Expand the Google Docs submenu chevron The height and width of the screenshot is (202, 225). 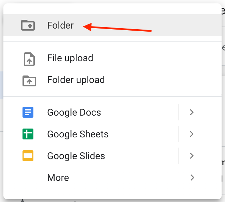pyautogui.click(x=192, y=112)
